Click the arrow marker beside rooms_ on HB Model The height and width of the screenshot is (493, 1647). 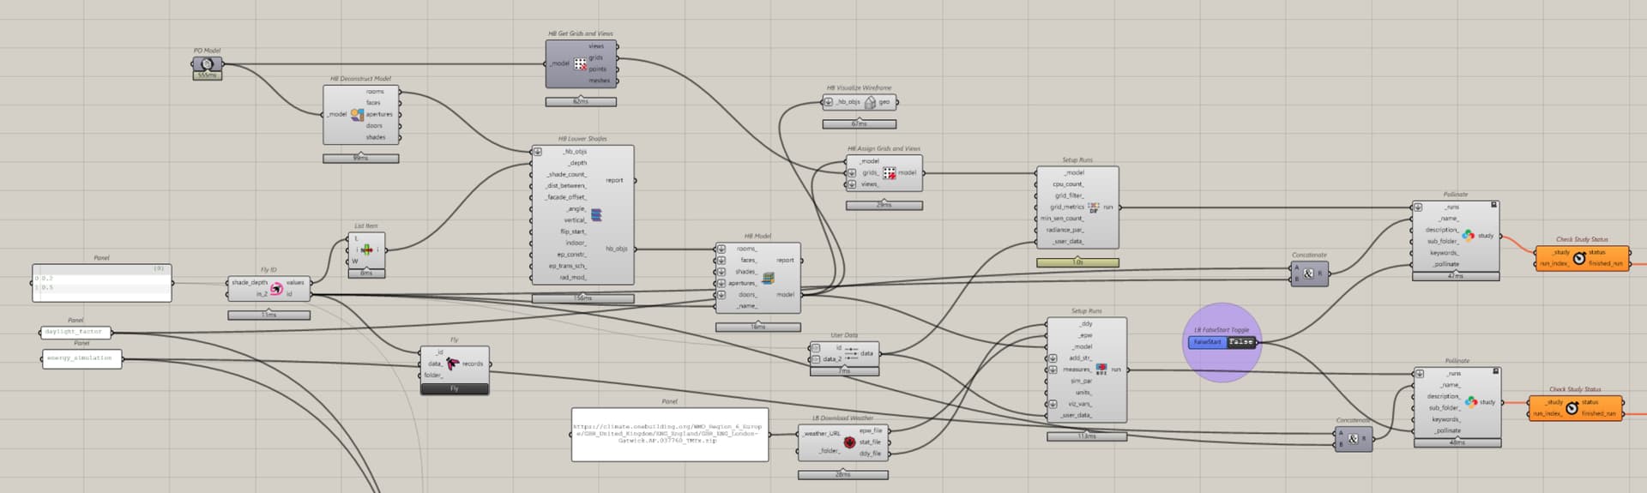(x=721, y=249)
